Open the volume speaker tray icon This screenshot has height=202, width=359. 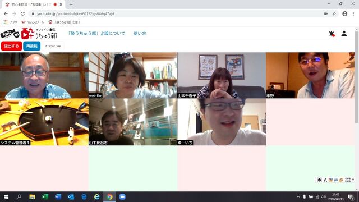tap(324, 197)
